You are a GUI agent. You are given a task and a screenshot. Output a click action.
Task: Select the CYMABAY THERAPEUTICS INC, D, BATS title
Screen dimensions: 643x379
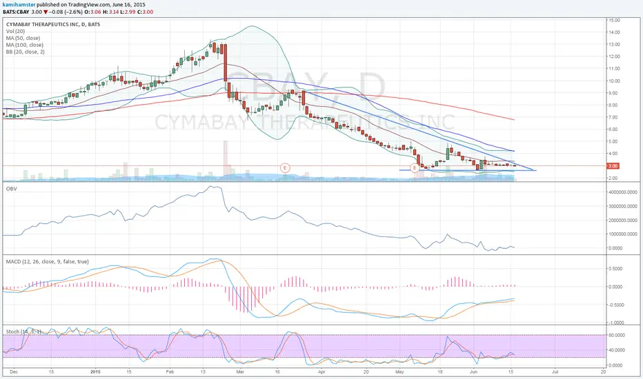[53, 24]
